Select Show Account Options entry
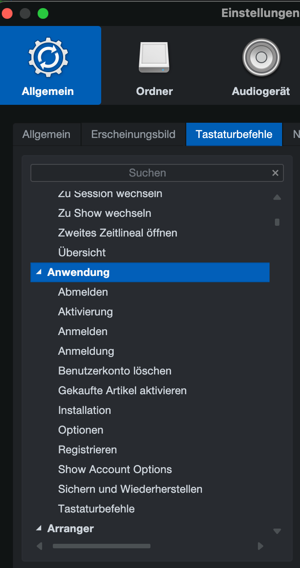Screen dimensions: 300x568 click(115, 469)
